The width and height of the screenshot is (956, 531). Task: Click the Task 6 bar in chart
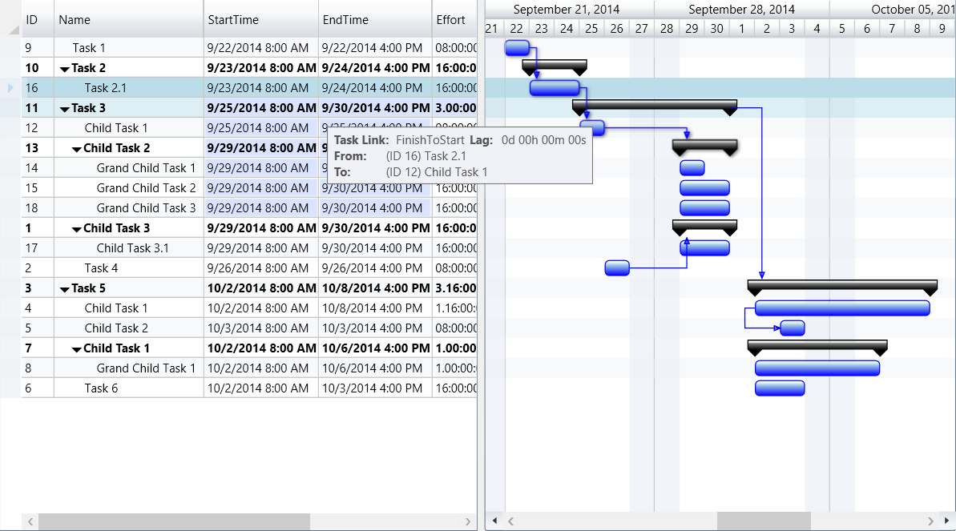pos(779,388)
